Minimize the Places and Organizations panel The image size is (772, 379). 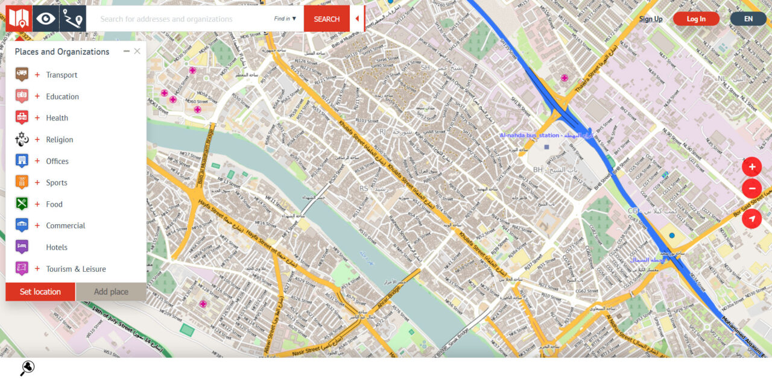(127, 51)
